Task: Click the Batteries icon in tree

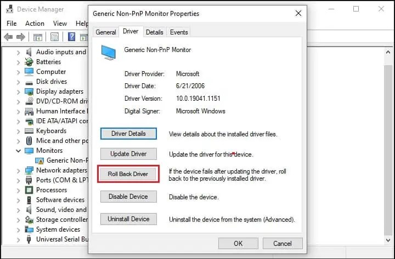Action: 29,62
